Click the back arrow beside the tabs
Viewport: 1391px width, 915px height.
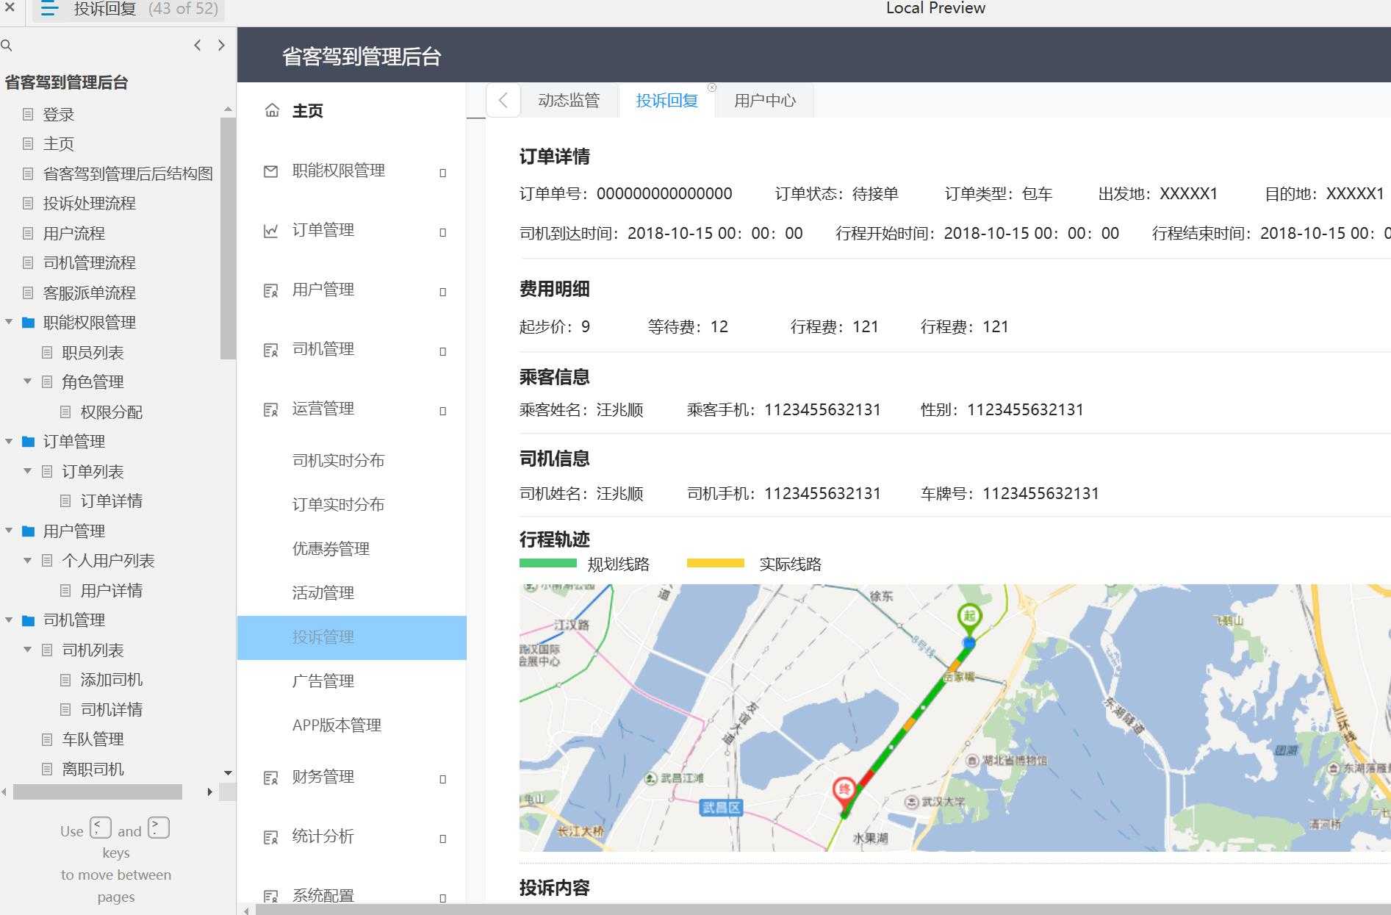coord(503,101)
